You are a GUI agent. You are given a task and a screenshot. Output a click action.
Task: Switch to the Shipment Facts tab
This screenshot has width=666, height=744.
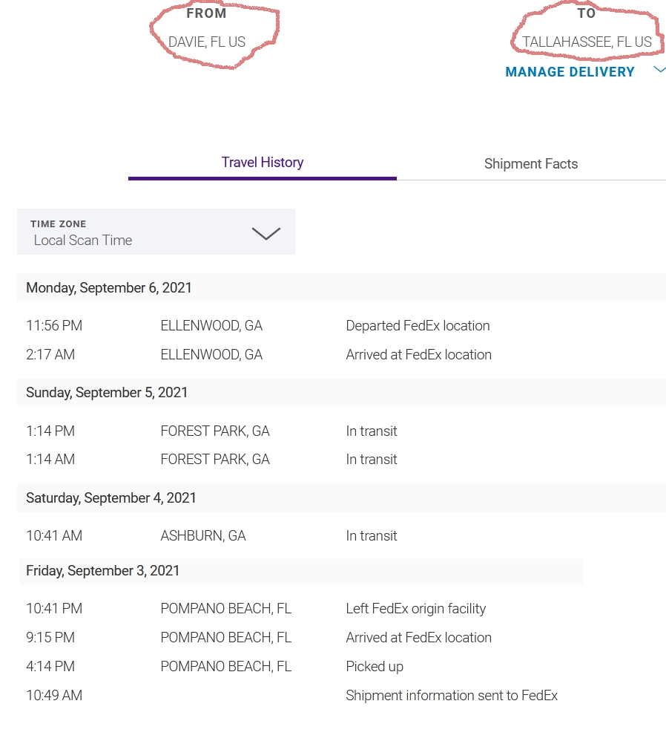(x=530, y=164)
